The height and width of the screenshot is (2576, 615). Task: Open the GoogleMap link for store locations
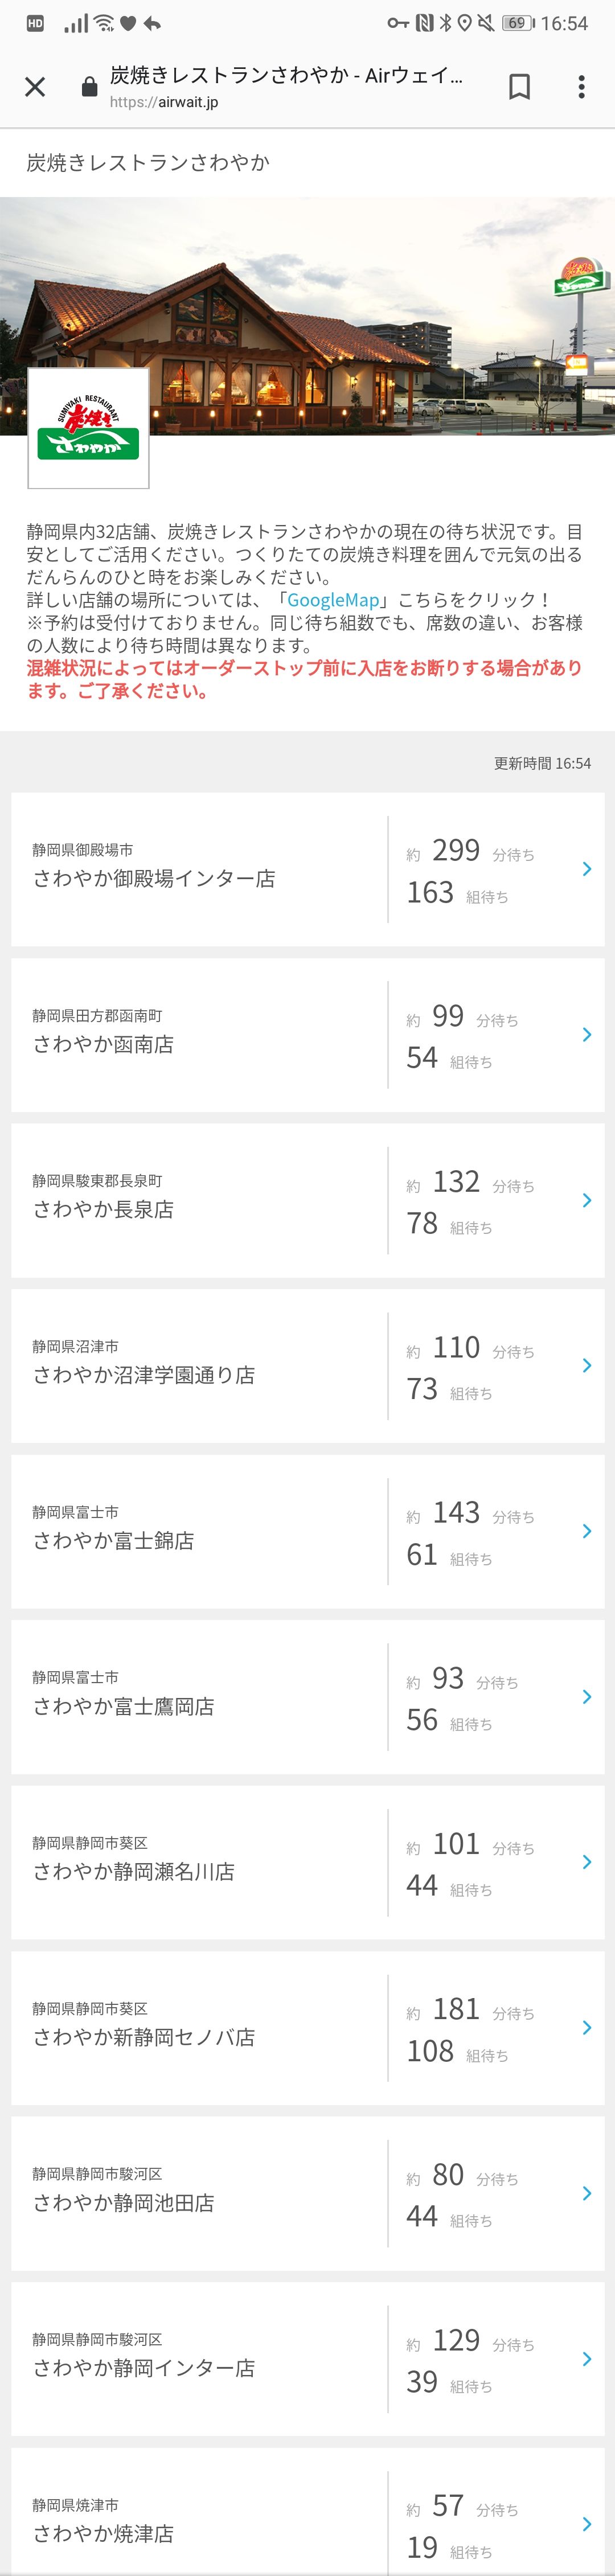[333, 600]
